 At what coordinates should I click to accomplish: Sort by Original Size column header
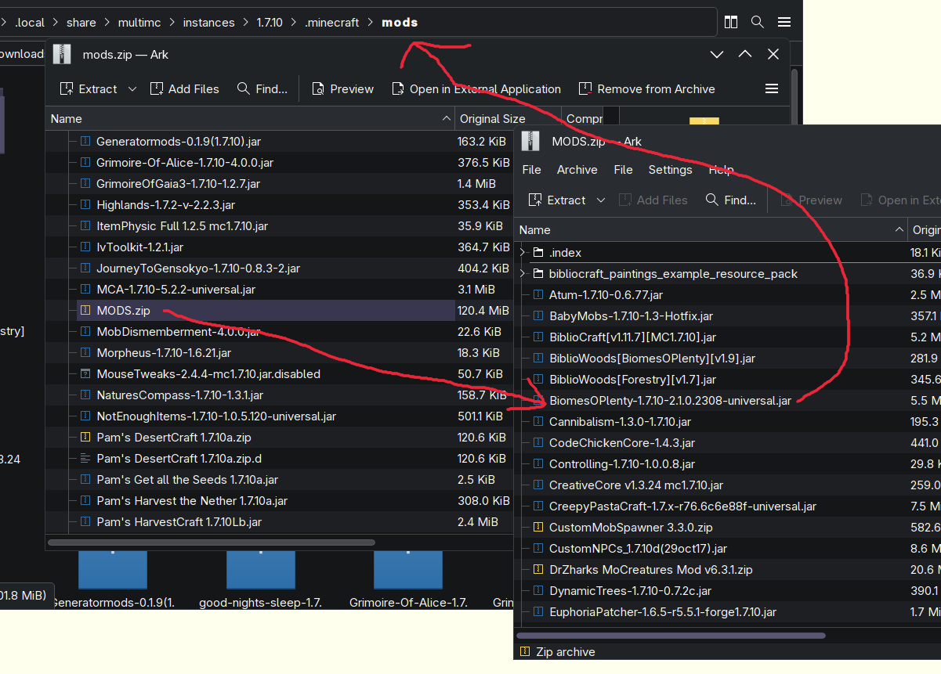(492, 119)
